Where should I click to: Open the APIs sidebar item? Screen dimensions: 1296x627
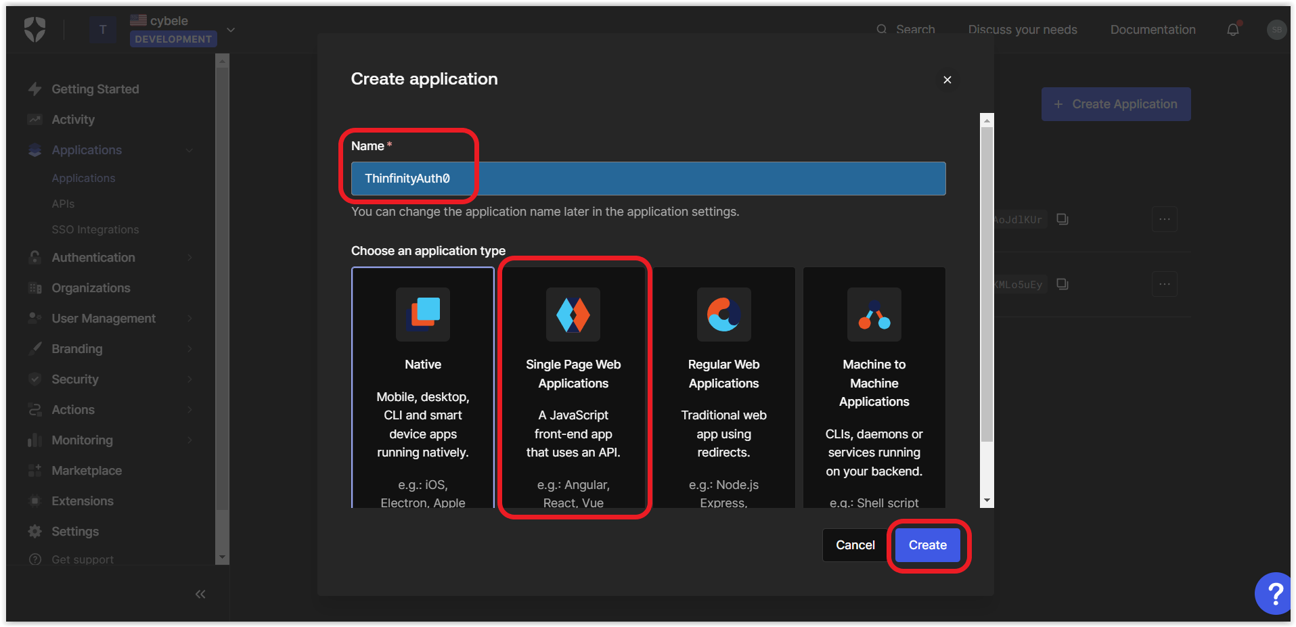pyautogui.click(x=63, y=204)
